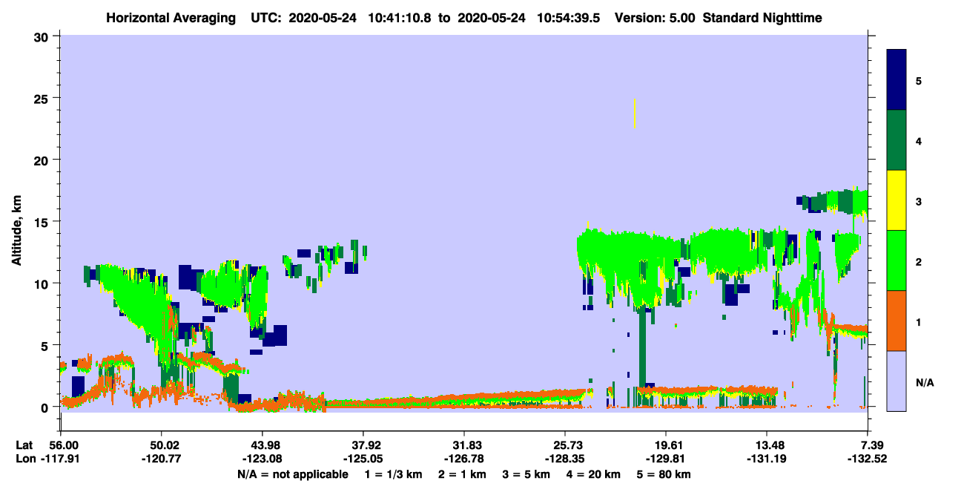
Task: Click the longitude value -120.77
Action: [x=161, y=459]
